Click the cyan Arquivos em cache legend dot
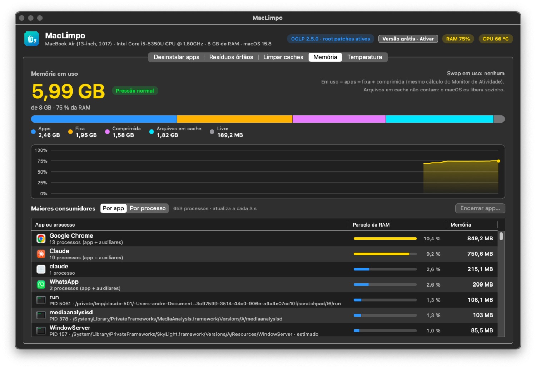This screenshot has width=536, height=368. [152, 132]
